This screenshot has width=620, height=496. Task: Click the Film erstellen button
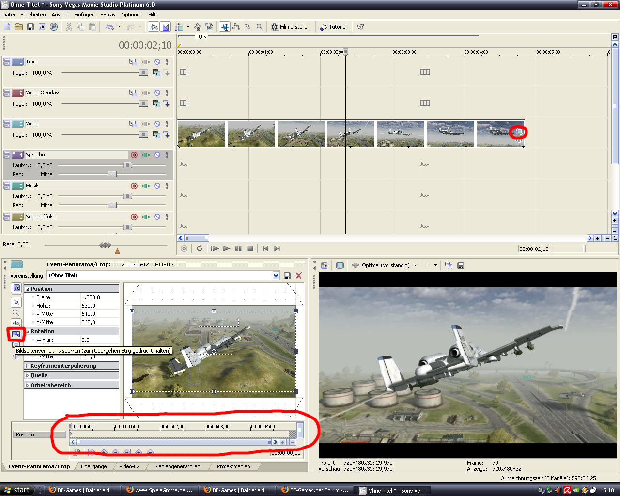pyautogui.click(x=291, y=27)
